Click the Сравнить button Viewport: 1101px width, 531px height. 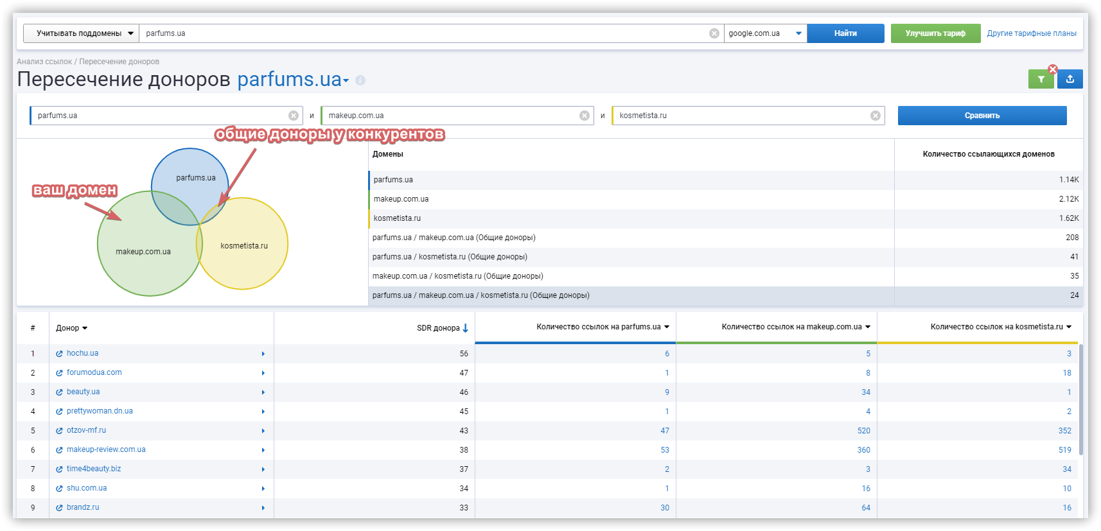pos(982,116)
